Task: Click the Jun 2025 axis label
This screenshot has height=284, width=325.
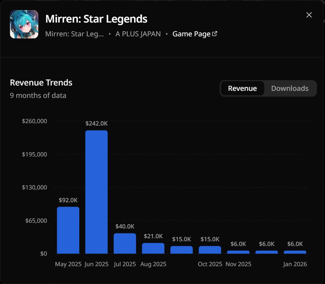Action: coord(96,264)
